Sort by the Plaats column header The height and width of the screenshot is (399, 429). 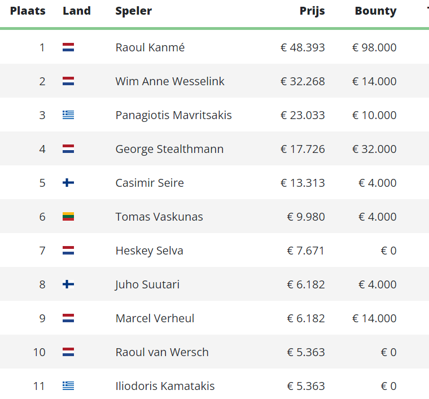click(x=28, y=11)
